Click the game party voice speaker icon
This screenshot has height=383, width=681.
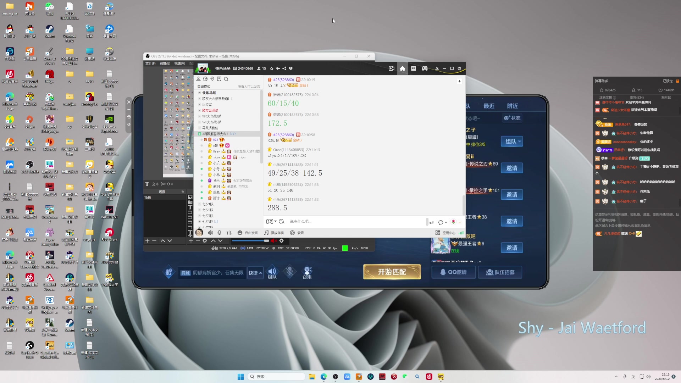(272, 272)
